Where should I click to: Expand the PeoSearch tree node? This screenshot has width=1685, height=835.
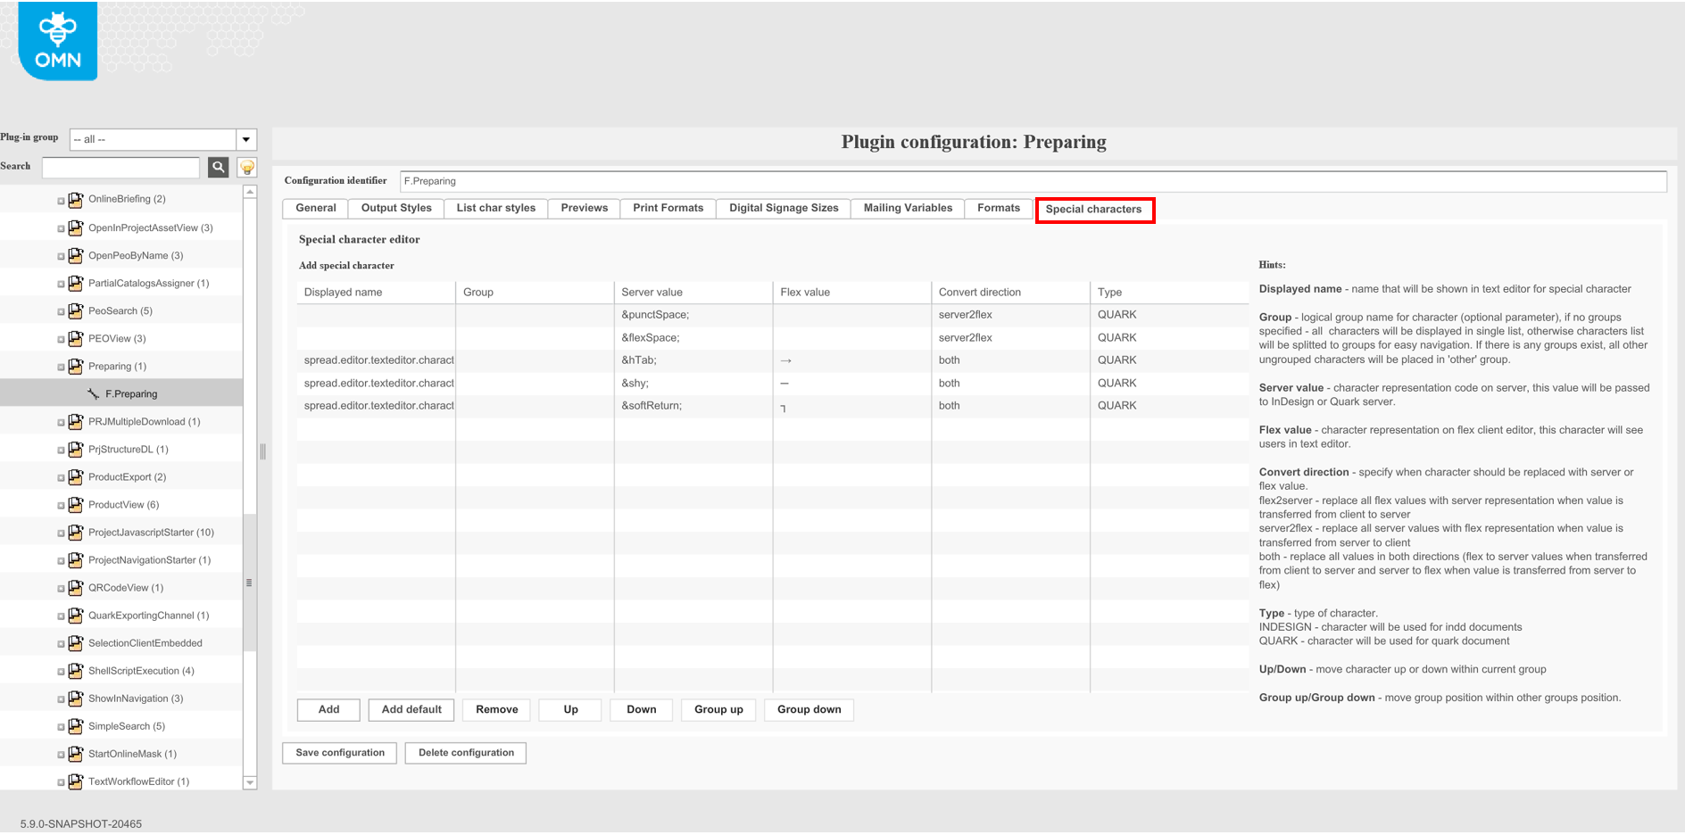coord(61,311)
